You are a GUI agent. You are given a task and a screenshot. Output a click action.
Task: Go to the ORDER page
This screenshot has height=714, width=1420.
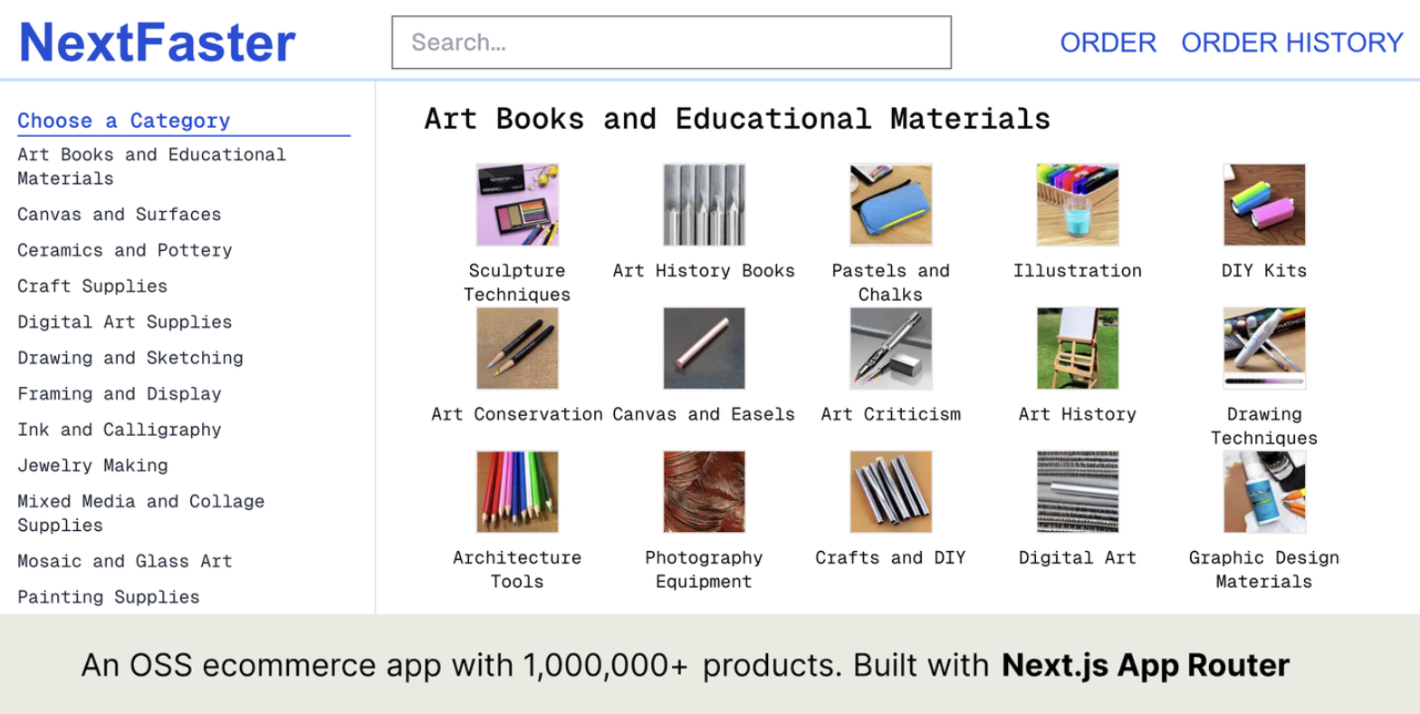click(1108, 43)
